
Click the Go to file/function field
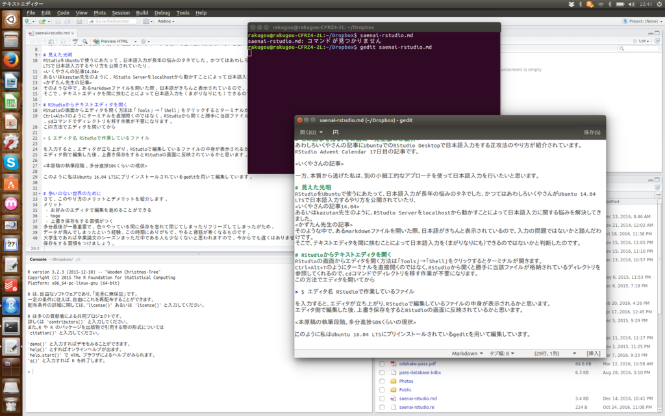112,21
